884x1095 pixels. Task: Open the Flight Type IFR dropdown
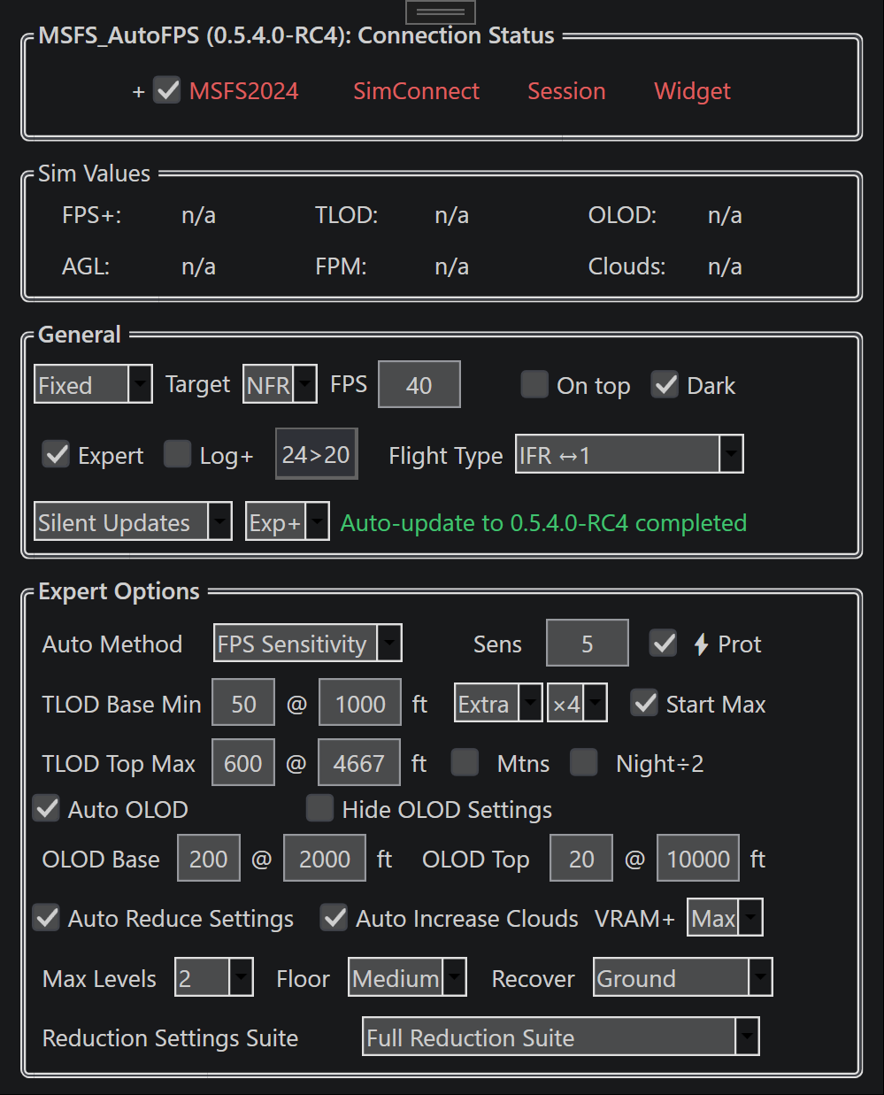pos(629,454)
